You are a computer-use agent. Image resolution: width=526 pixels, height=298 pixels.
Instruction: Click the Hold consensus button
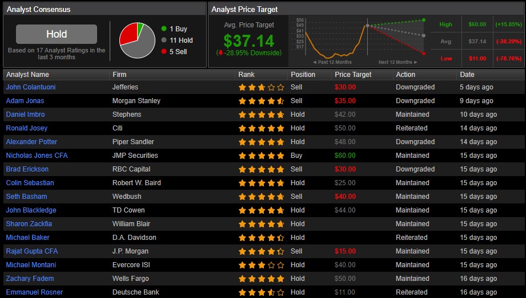57,34
